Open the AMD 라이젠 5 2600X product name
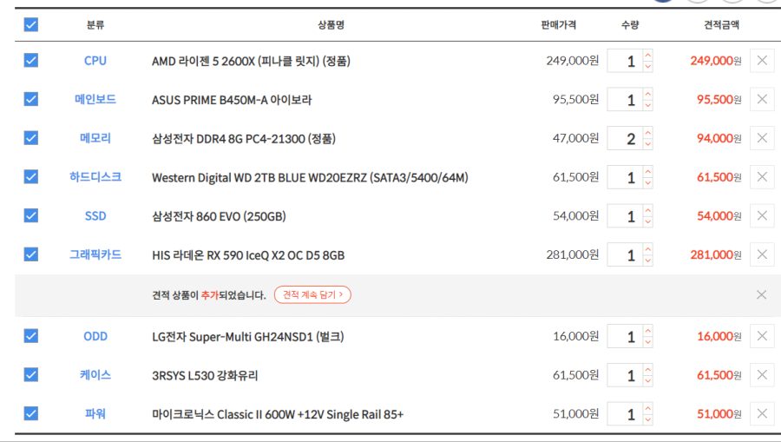Image resolution: width=781 pixels, height=442 pixels. 251,62
